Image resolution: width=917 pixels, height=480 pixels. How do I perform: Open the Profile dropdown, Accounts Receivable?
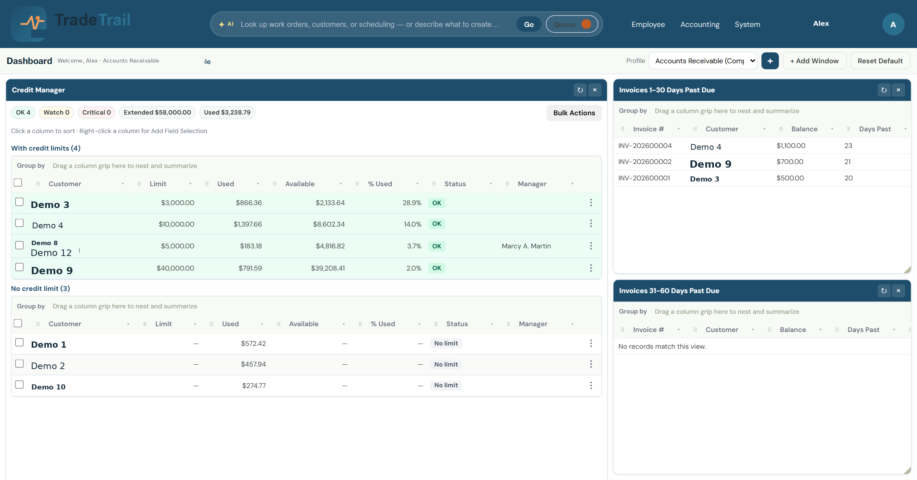(x=703, y=61)
